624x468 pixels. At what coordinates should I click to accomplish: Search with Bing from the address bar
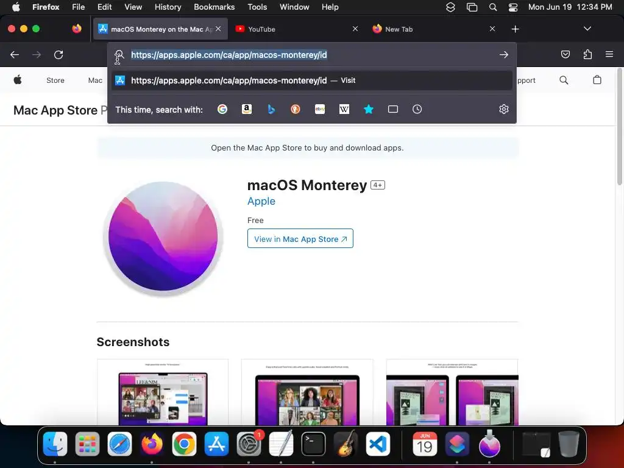(x=271, y=109)
